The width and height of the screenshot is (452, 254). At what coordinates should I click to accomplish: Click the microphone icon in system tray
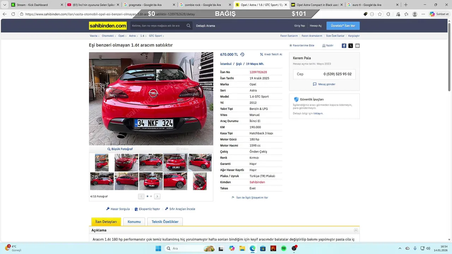[415, 248]
